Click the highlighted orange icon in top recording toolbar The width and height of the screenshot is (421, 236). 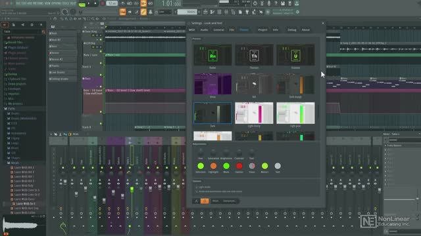coord(143,3)
